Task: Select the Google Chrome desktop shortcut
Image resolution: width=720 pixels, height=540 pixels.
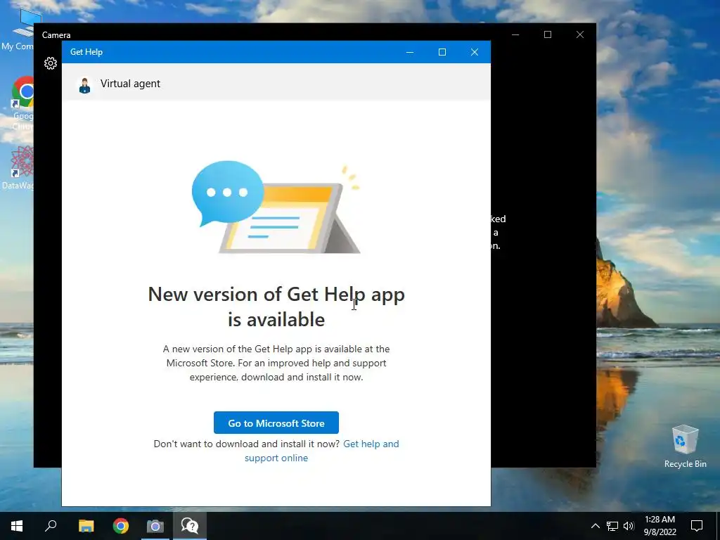Action: [x=22, y=103]
